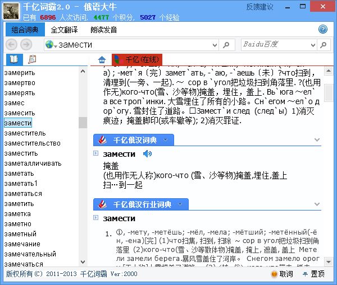The width and height of the screenshot is (337, 285).
Task: Expand entry arrow beside second замести heading
Action: (x=95, y=218)
